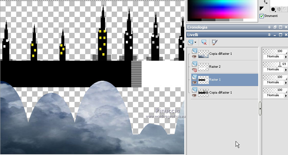Restore the Cronologia panel window
Viewport: 288px width, 155px height.
point(275,27)
